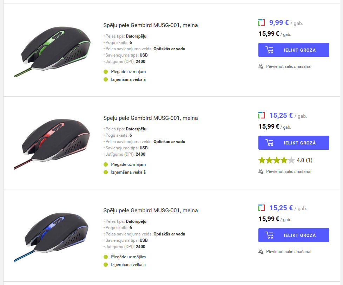Screen dimensions: 343x285
Task: Click the compare scales icon for the red mouse
Action: click(x=261, y=171)
